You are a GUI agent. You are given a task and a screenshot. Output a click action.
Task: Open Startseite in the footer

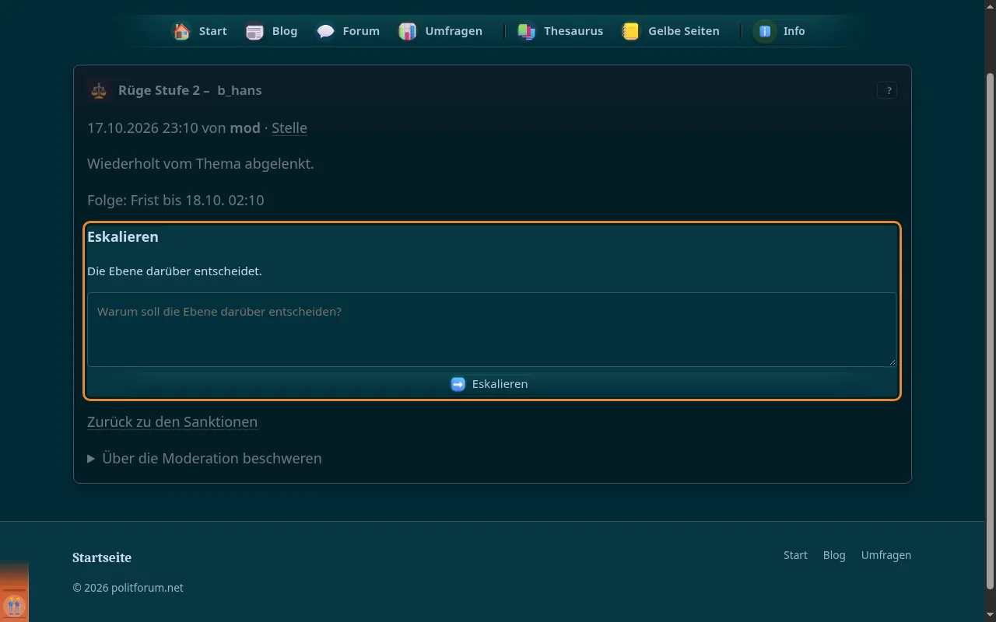[102, 557]
